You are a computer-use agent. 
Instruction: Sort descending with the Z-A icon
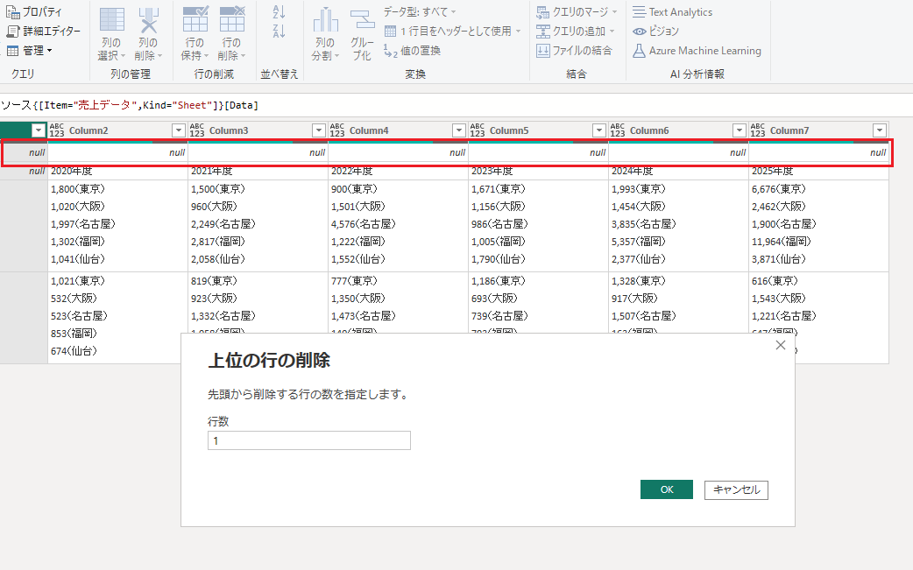pyautogui.click(x=280, y=32)
